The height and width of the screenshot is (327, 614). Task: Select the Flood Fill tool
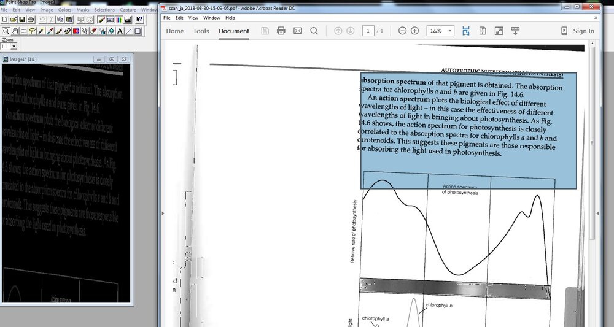(111, 31)
